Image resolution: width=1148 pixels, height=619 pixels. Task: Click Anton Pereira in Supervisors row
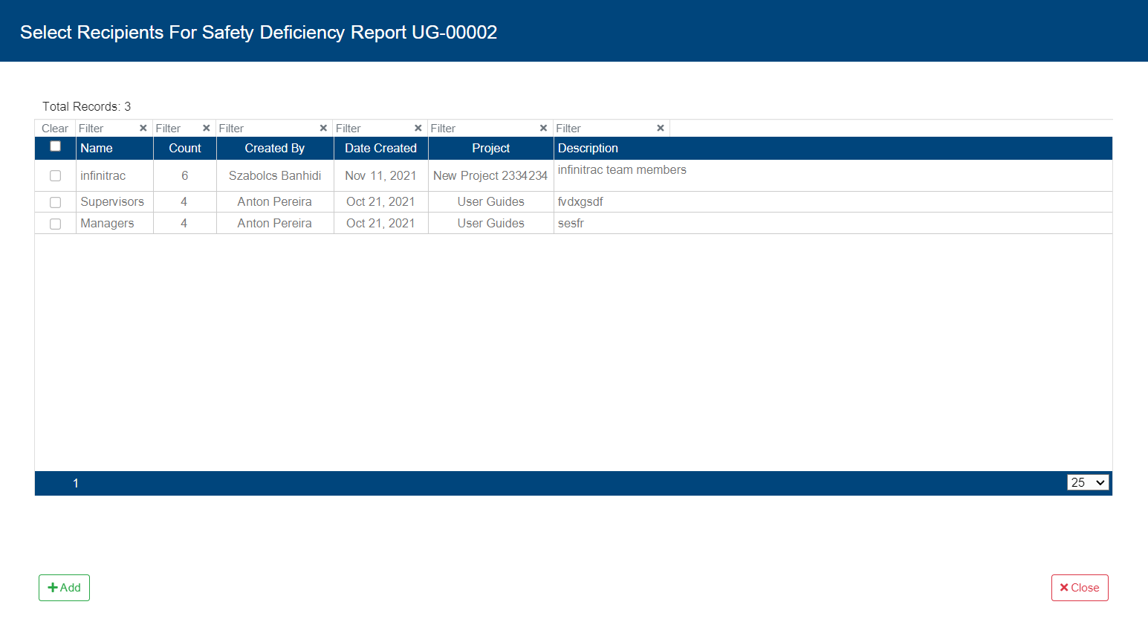[x=275, y=201]
